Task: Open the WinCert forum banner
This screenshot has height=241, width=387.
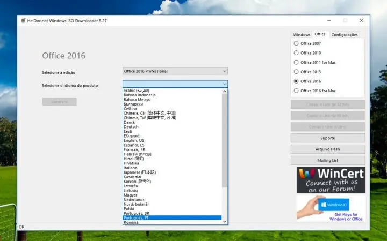Action: click(x=331, y=180)
